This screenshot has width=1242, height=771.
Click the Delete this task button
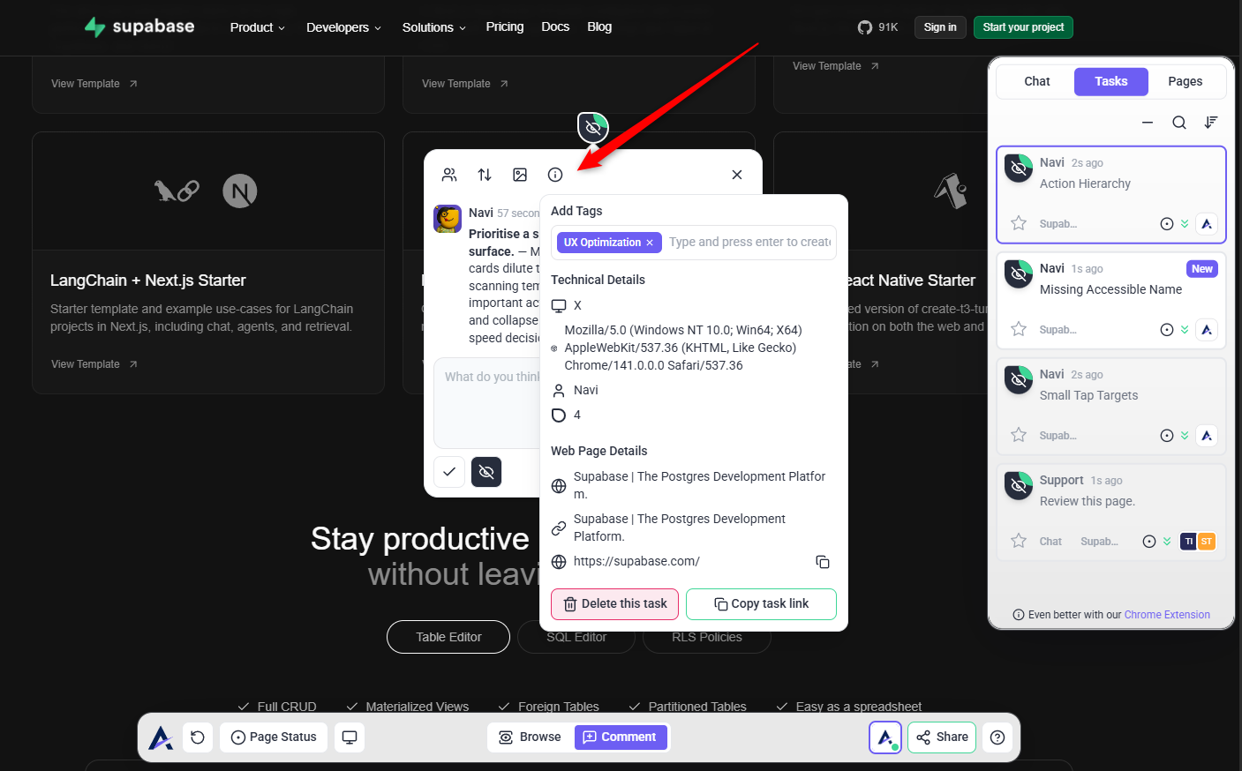[x=615, y=604]
